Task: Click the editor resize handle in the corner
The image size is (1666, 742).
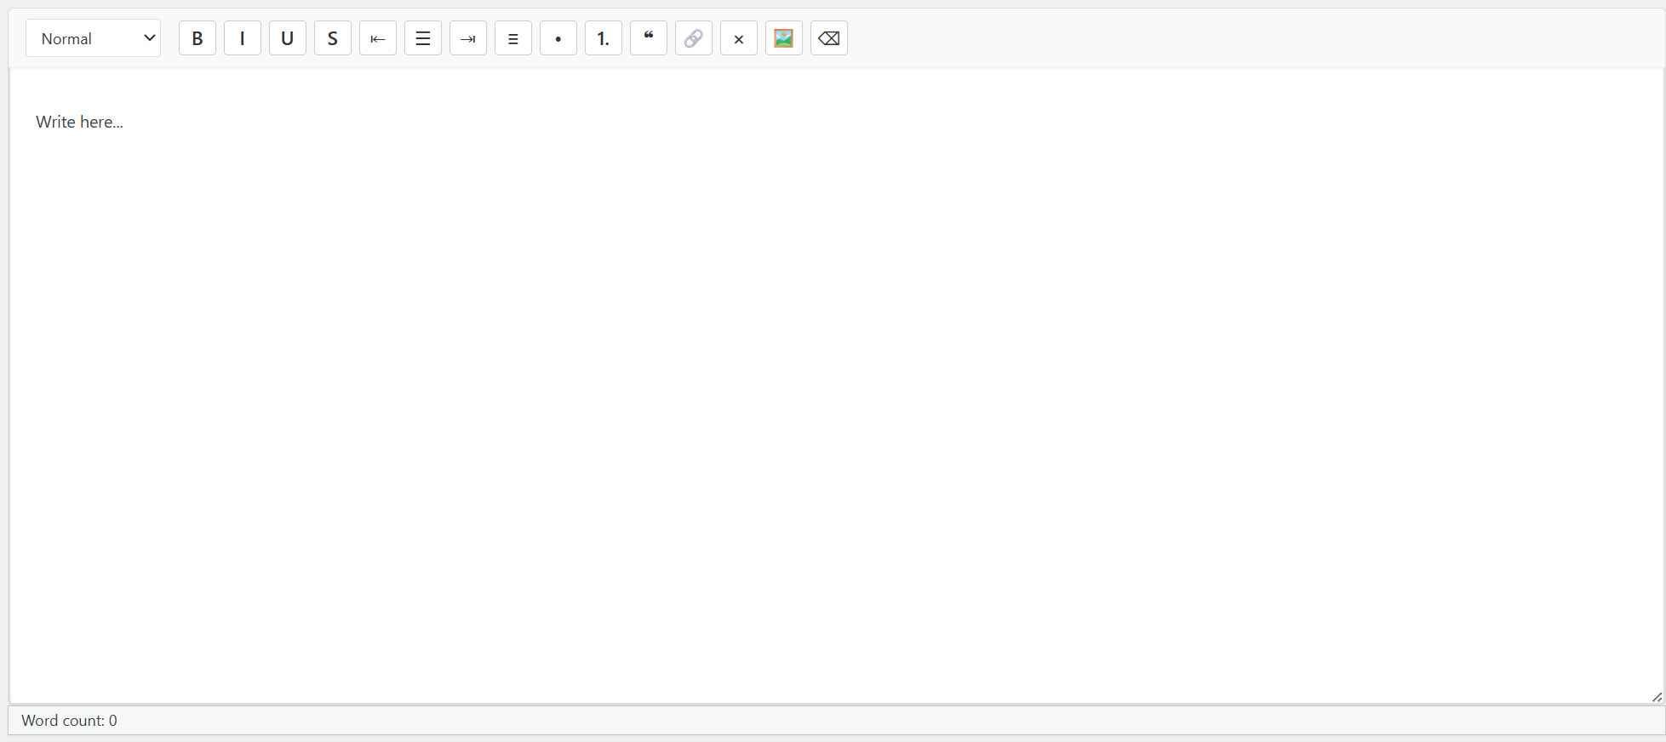Action: 1657,697
